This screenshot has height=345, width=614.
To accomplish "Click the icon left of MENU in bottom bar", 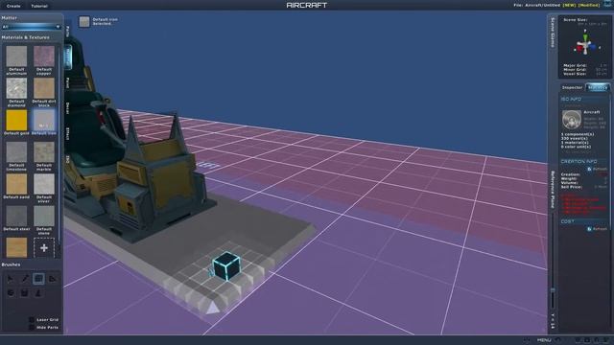I will click(x=527, y=340).
